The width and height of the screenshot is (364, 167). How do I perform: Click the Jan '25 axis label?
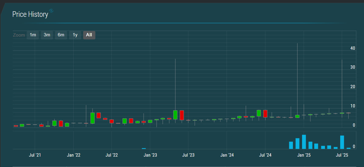point(304,155)
